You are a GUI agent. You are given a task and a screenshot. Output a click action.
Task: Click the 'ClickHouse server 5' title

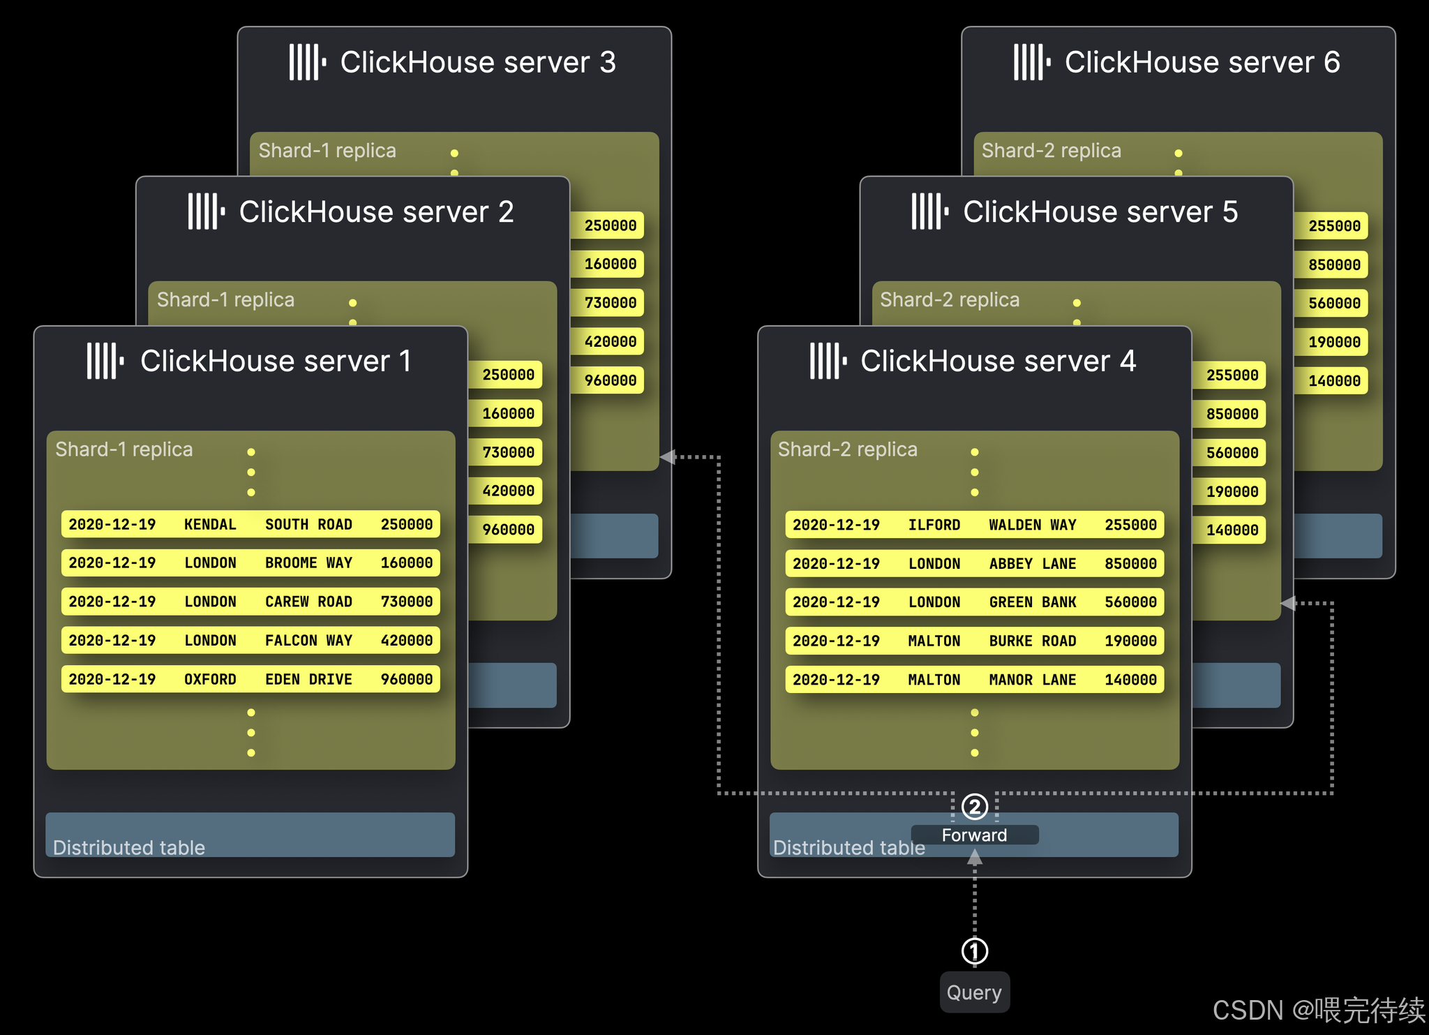click(x=1101, y=211)
